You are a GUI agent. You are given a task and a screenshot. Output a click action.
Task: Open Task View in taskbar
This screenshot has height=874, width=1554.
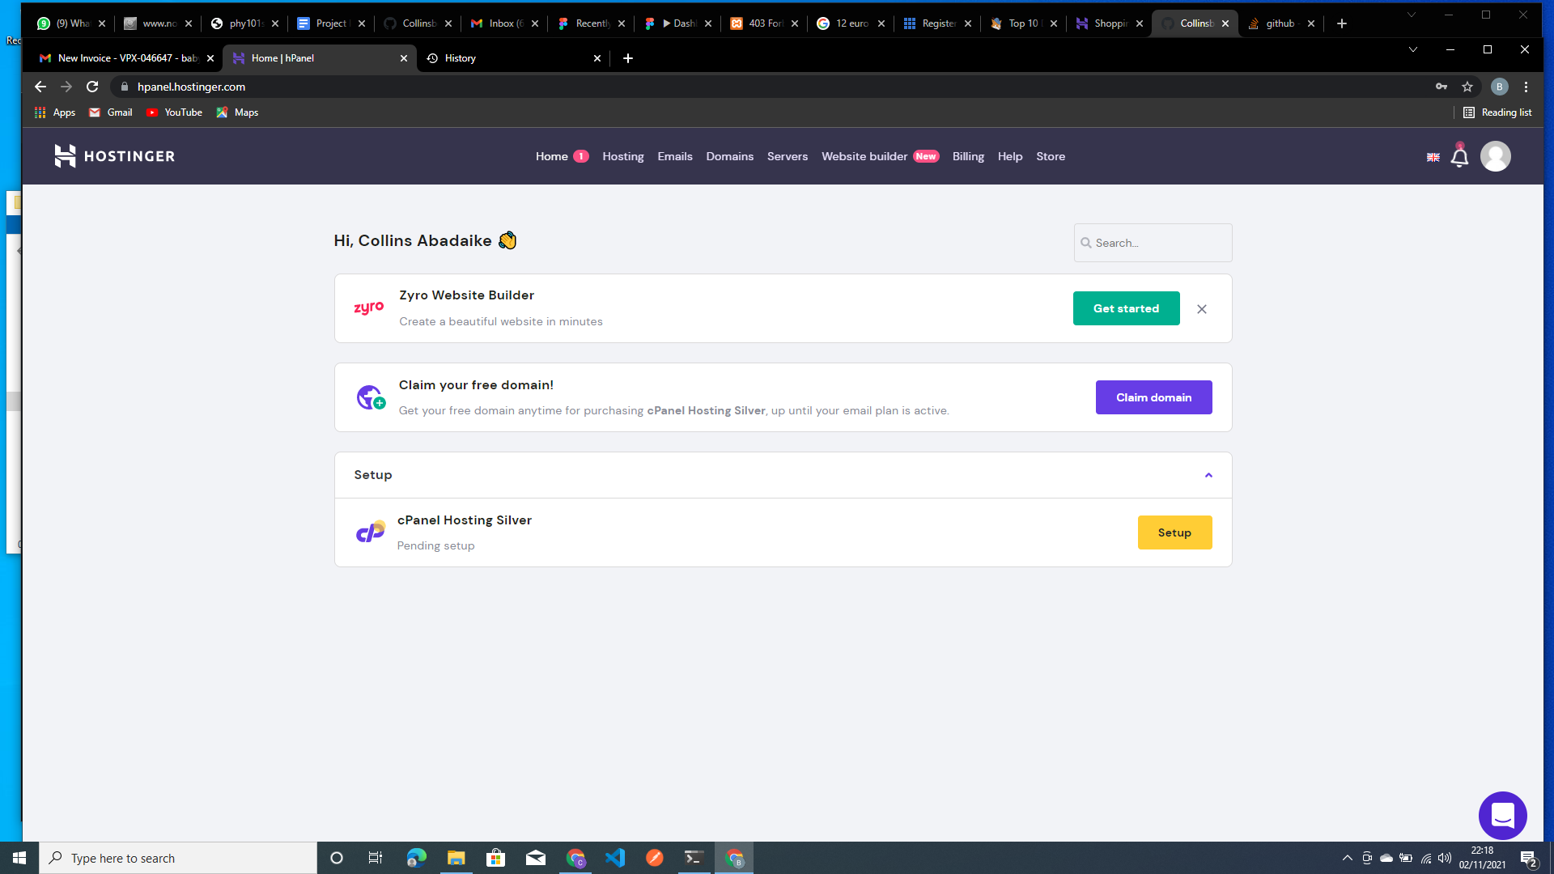click(376, 858)
